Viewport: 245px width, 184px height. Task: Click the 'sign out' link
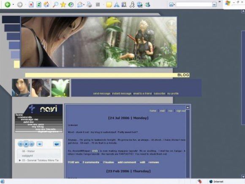(x=181, y=111)
